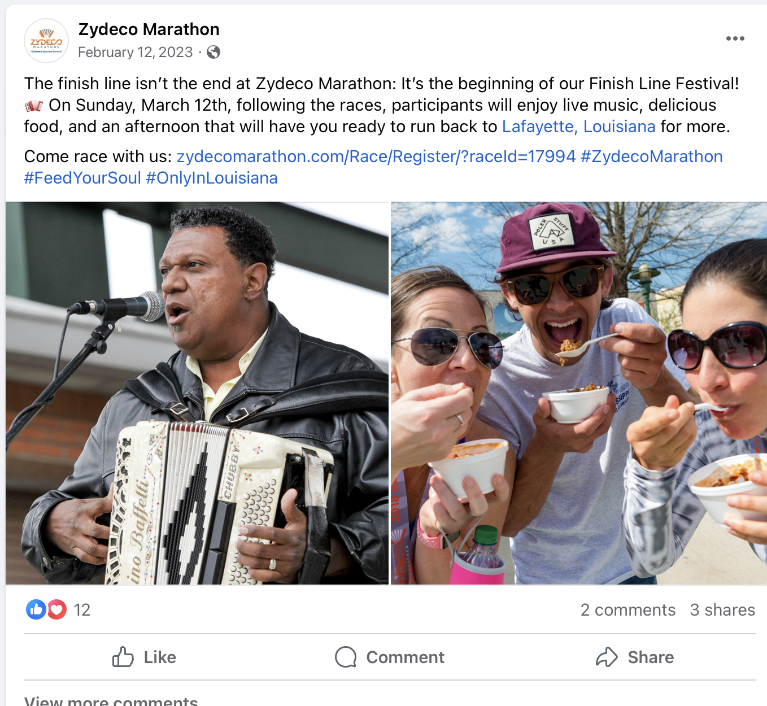View the accordion player photo
This screenshot has width=767, height=706.
coord(197,393)
